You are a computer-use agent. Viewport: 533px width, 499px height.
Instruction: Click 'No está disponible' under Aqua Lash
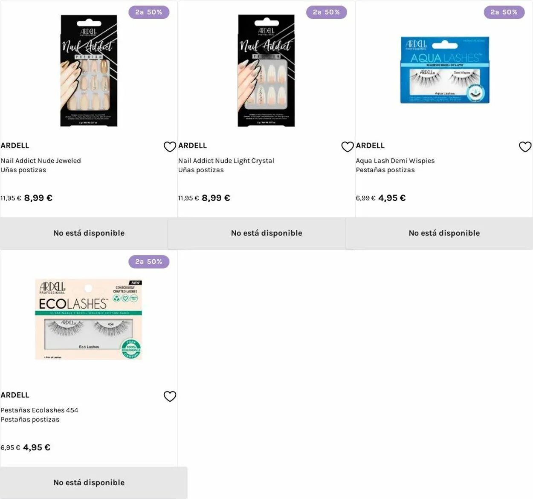[x=444, y=233]
